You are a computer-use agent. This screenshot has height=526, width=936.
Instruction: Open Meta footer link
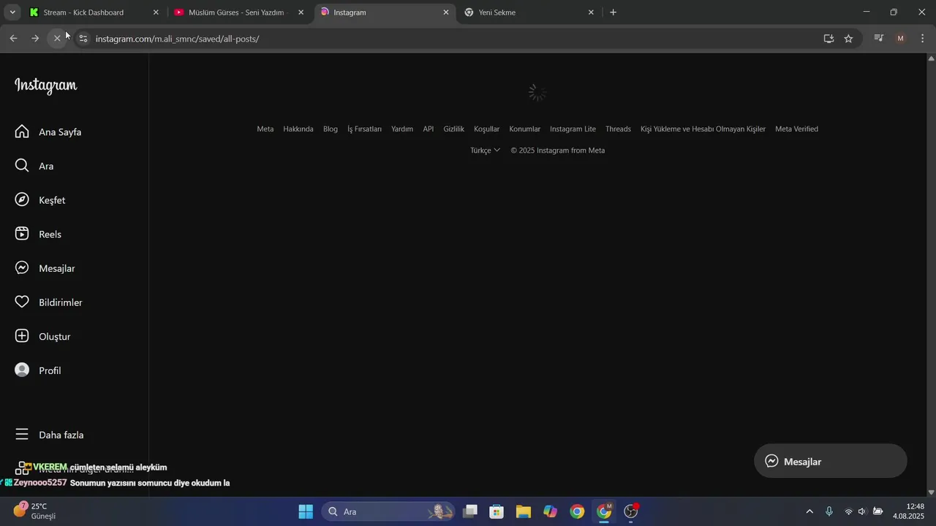click(x=265, y=129)
